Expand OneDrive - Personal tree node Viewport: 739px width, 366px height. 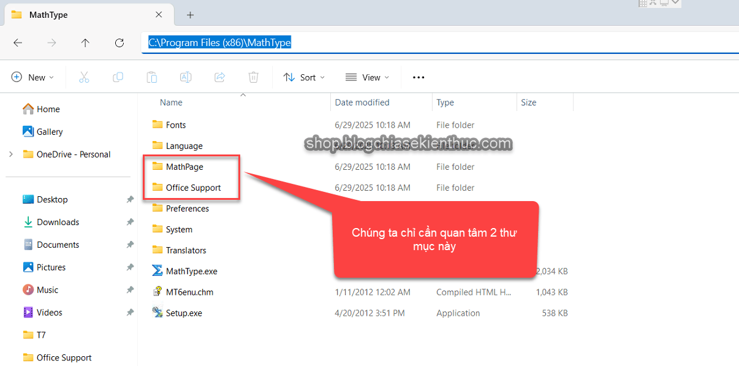pos(11,154)
